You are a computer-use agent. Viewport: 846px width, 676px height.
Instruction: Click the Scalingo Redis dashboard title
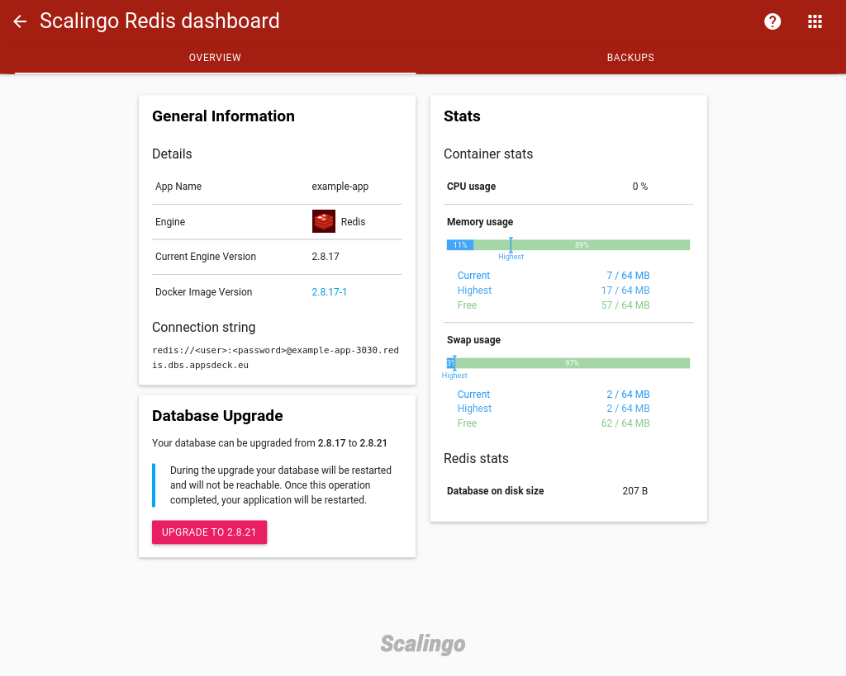tap(159, 21)
